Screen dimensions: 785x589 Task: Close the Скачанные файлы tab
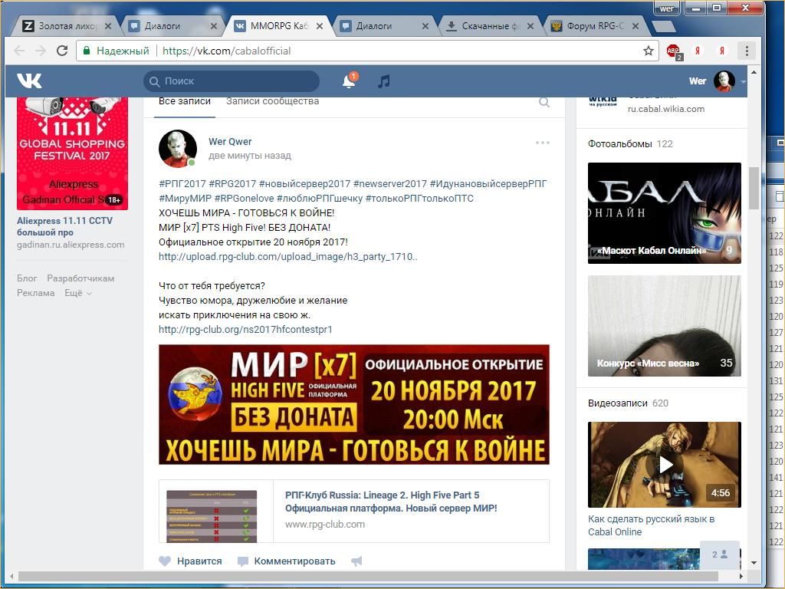coord(530,26)
